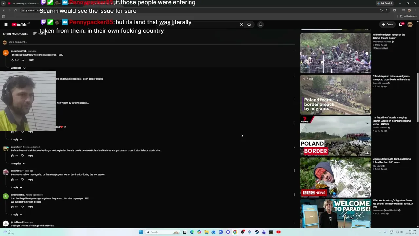Like the 'We support the Polish people' comment
This screenshot has width=419, height=236.
(x=12, y=207)
